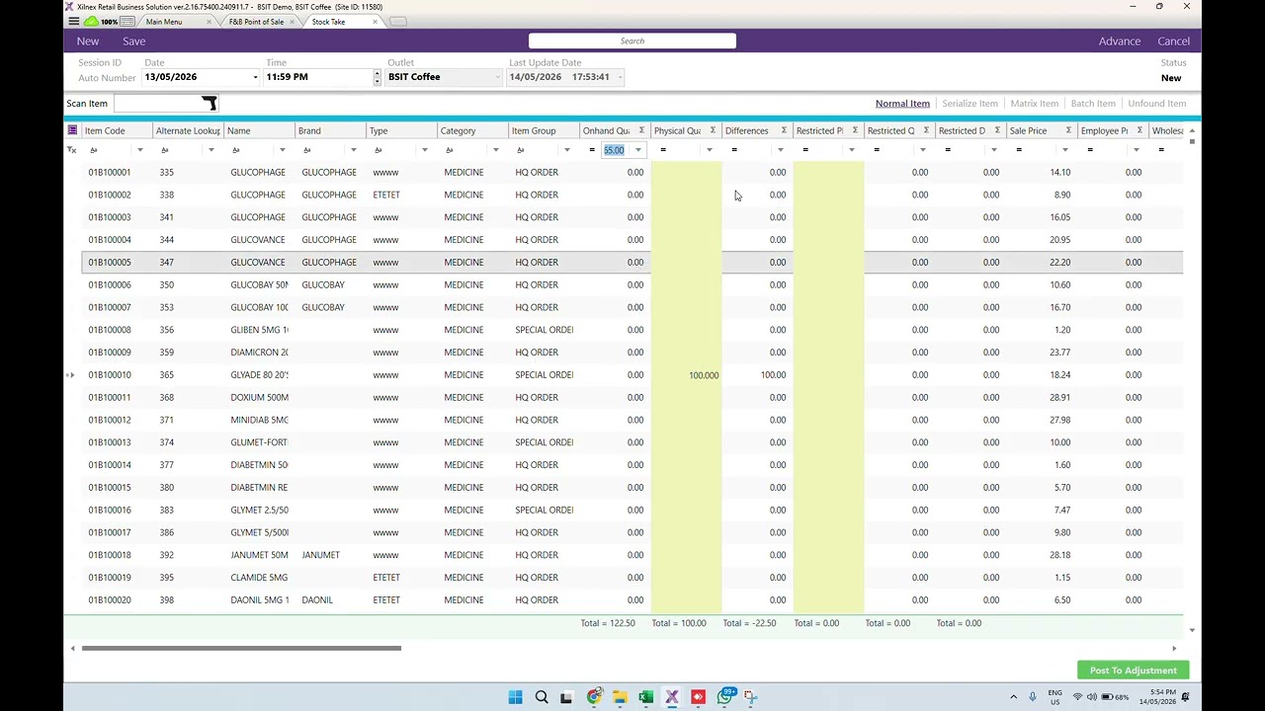The height and width of the screenshot is (711, 1265).
Task: Close the Stock Take tab
Action: coord(375,22)
